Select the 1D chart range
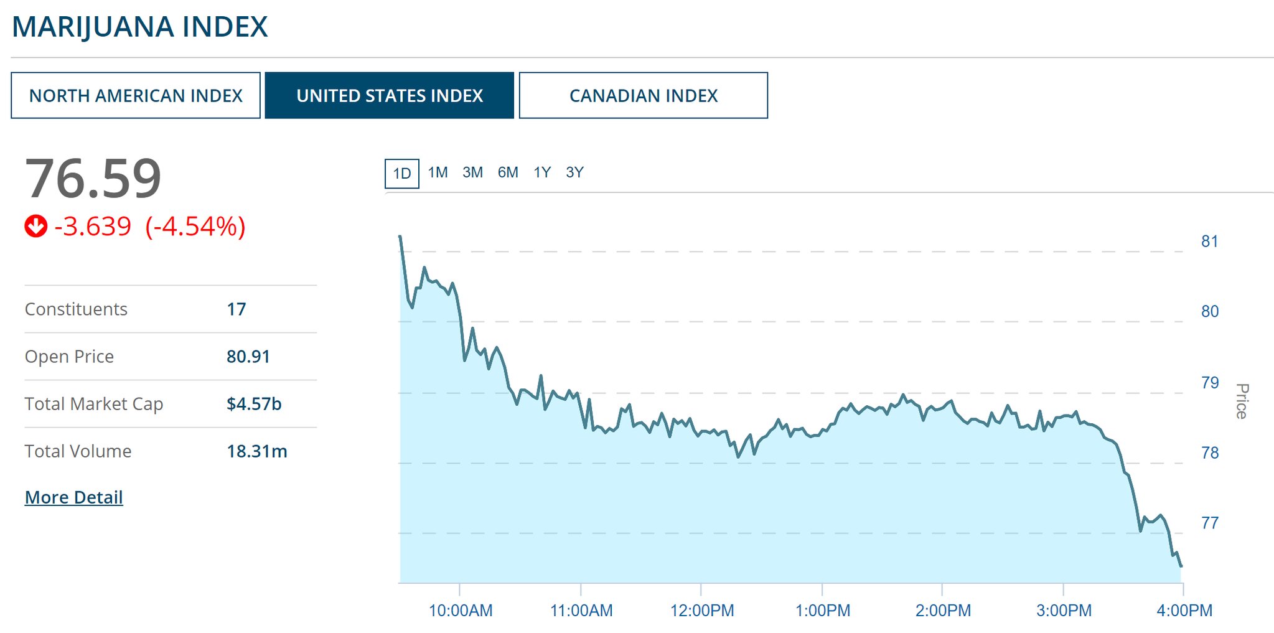1274x633 pixels. click(402, 174)
